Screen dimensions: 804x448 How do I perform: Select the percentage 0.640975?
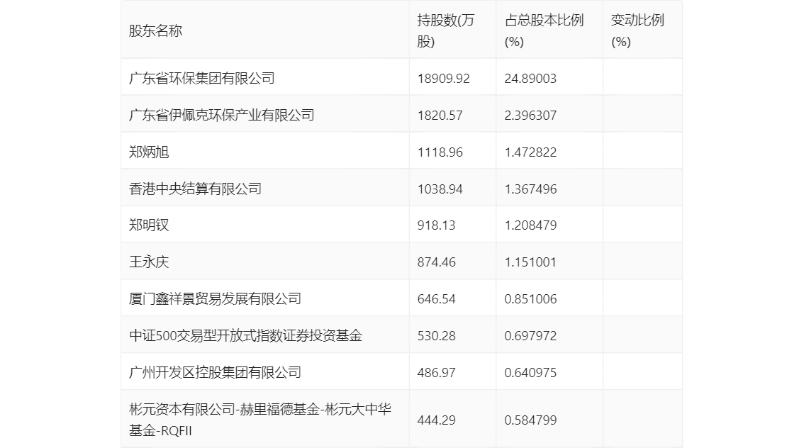coord(530,373)
